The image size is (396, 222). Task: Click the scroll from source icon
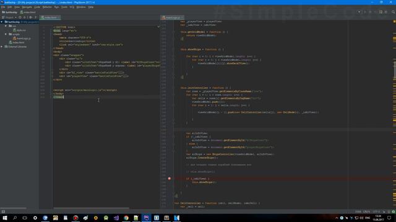tap(20, 17)
